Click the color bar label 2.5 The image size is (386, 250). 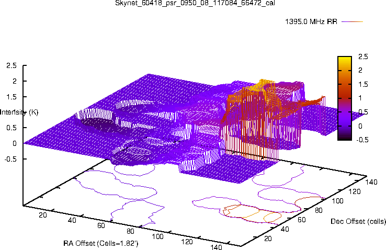tap(363, 56)
